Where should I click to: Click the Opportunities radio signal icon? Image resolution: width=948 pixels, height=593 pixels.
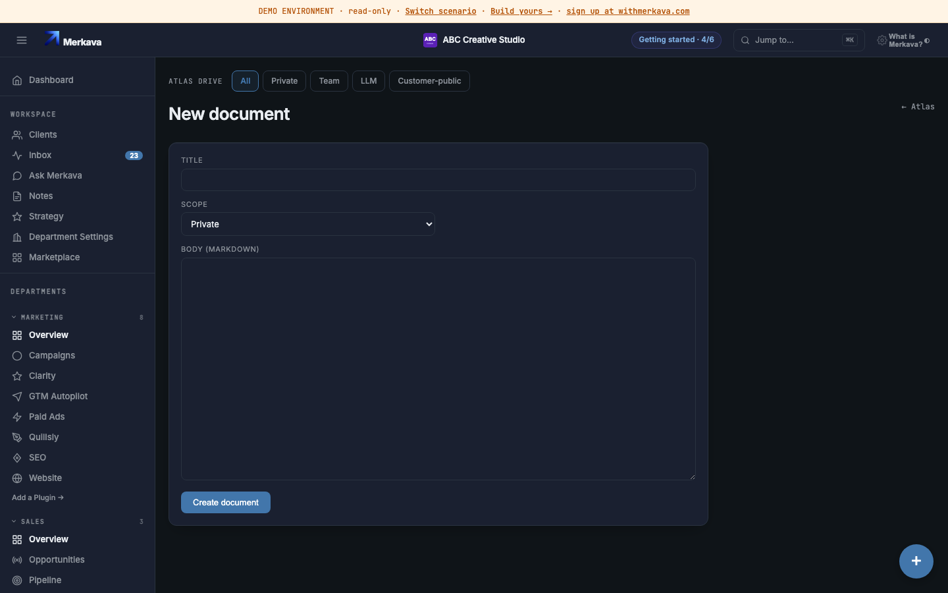(x=17, y=560)
